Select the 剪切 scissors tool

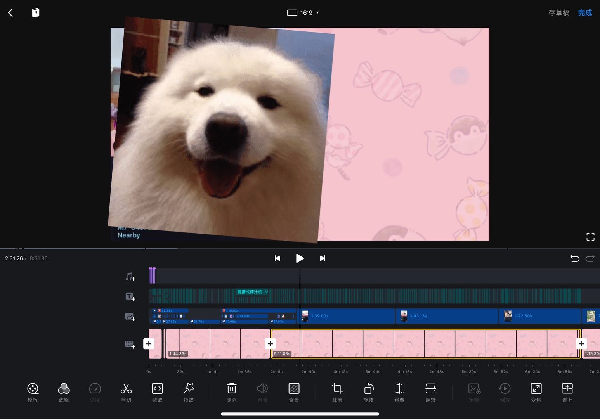point(126,392)
